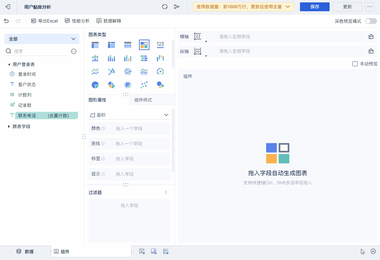Open the filter panel kebab menu
The width and height of the screenshot is (380, 260).
(x=166, y=193)
